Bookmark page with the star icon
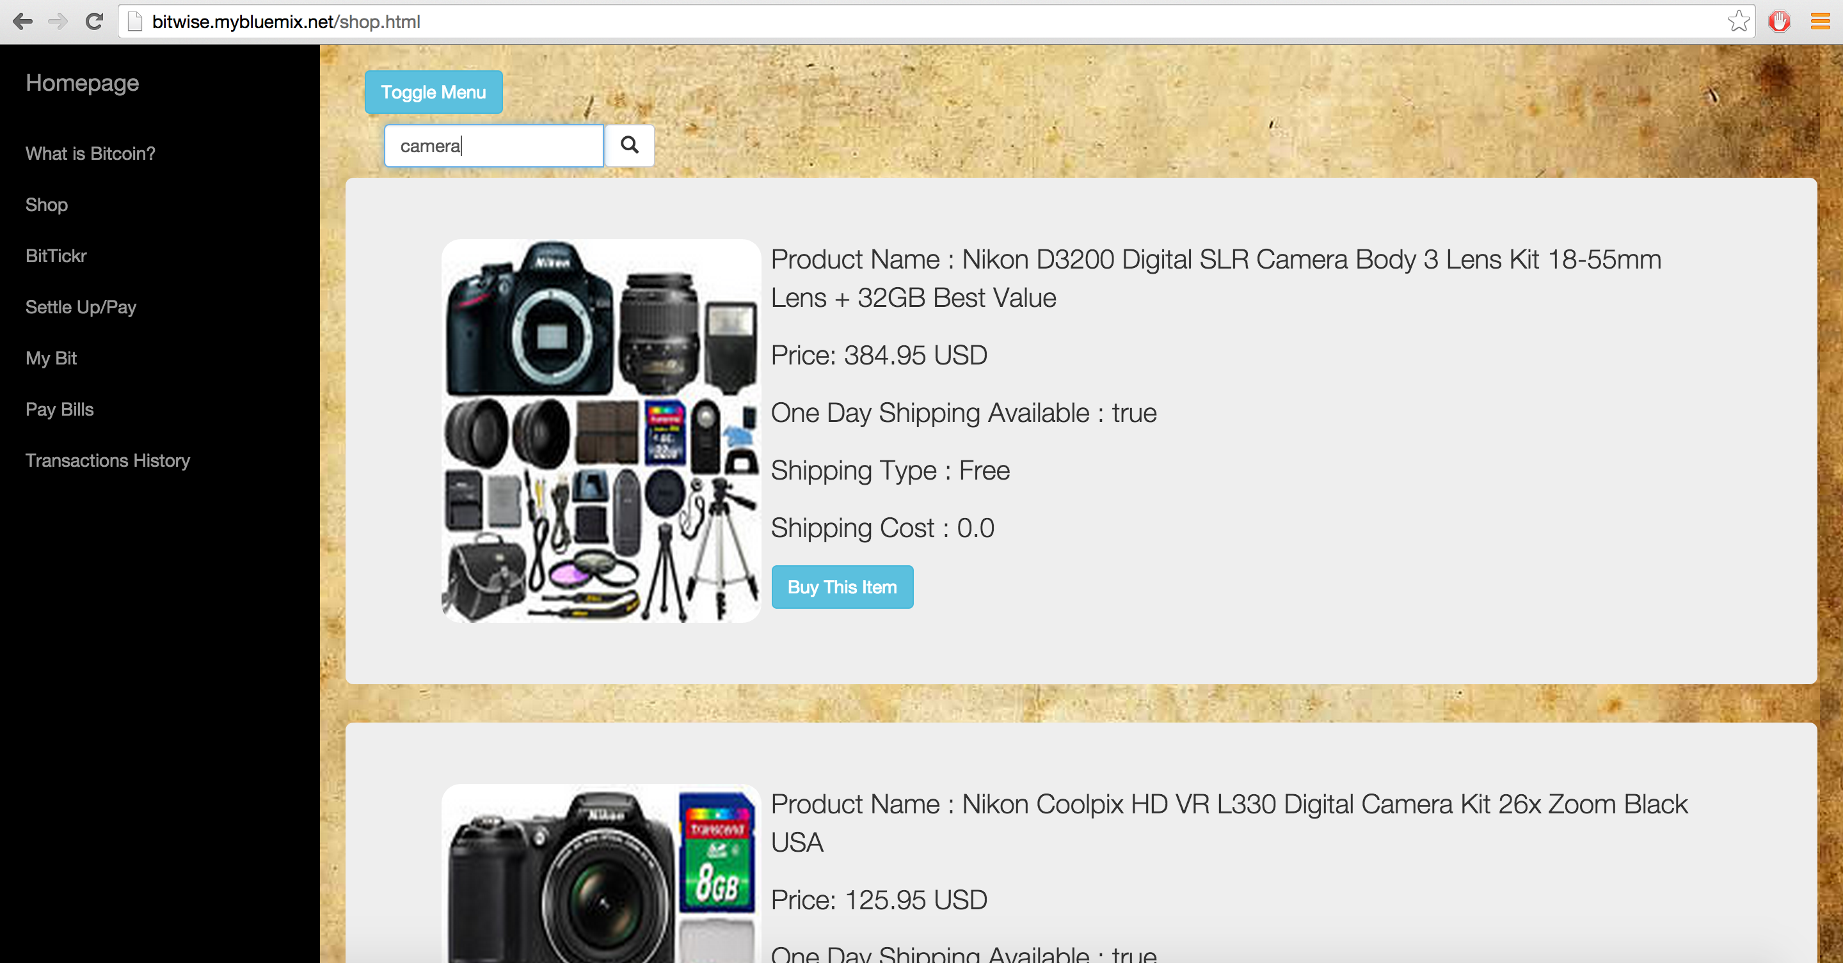The image size is (1843, 963). click(1739, 22)
